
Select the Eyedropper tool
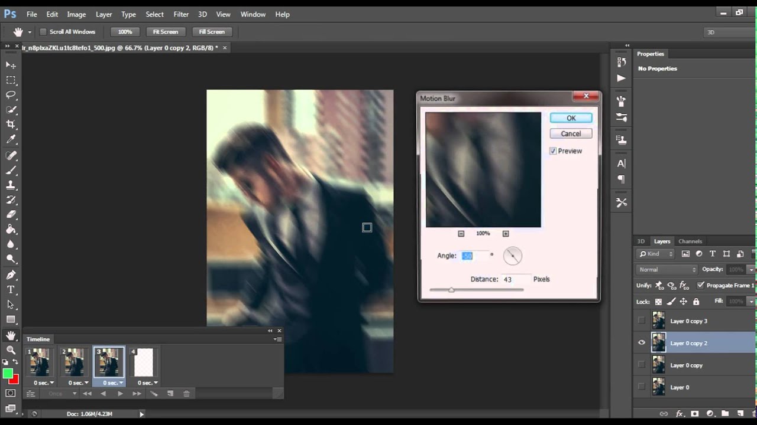tap(11, 139)
